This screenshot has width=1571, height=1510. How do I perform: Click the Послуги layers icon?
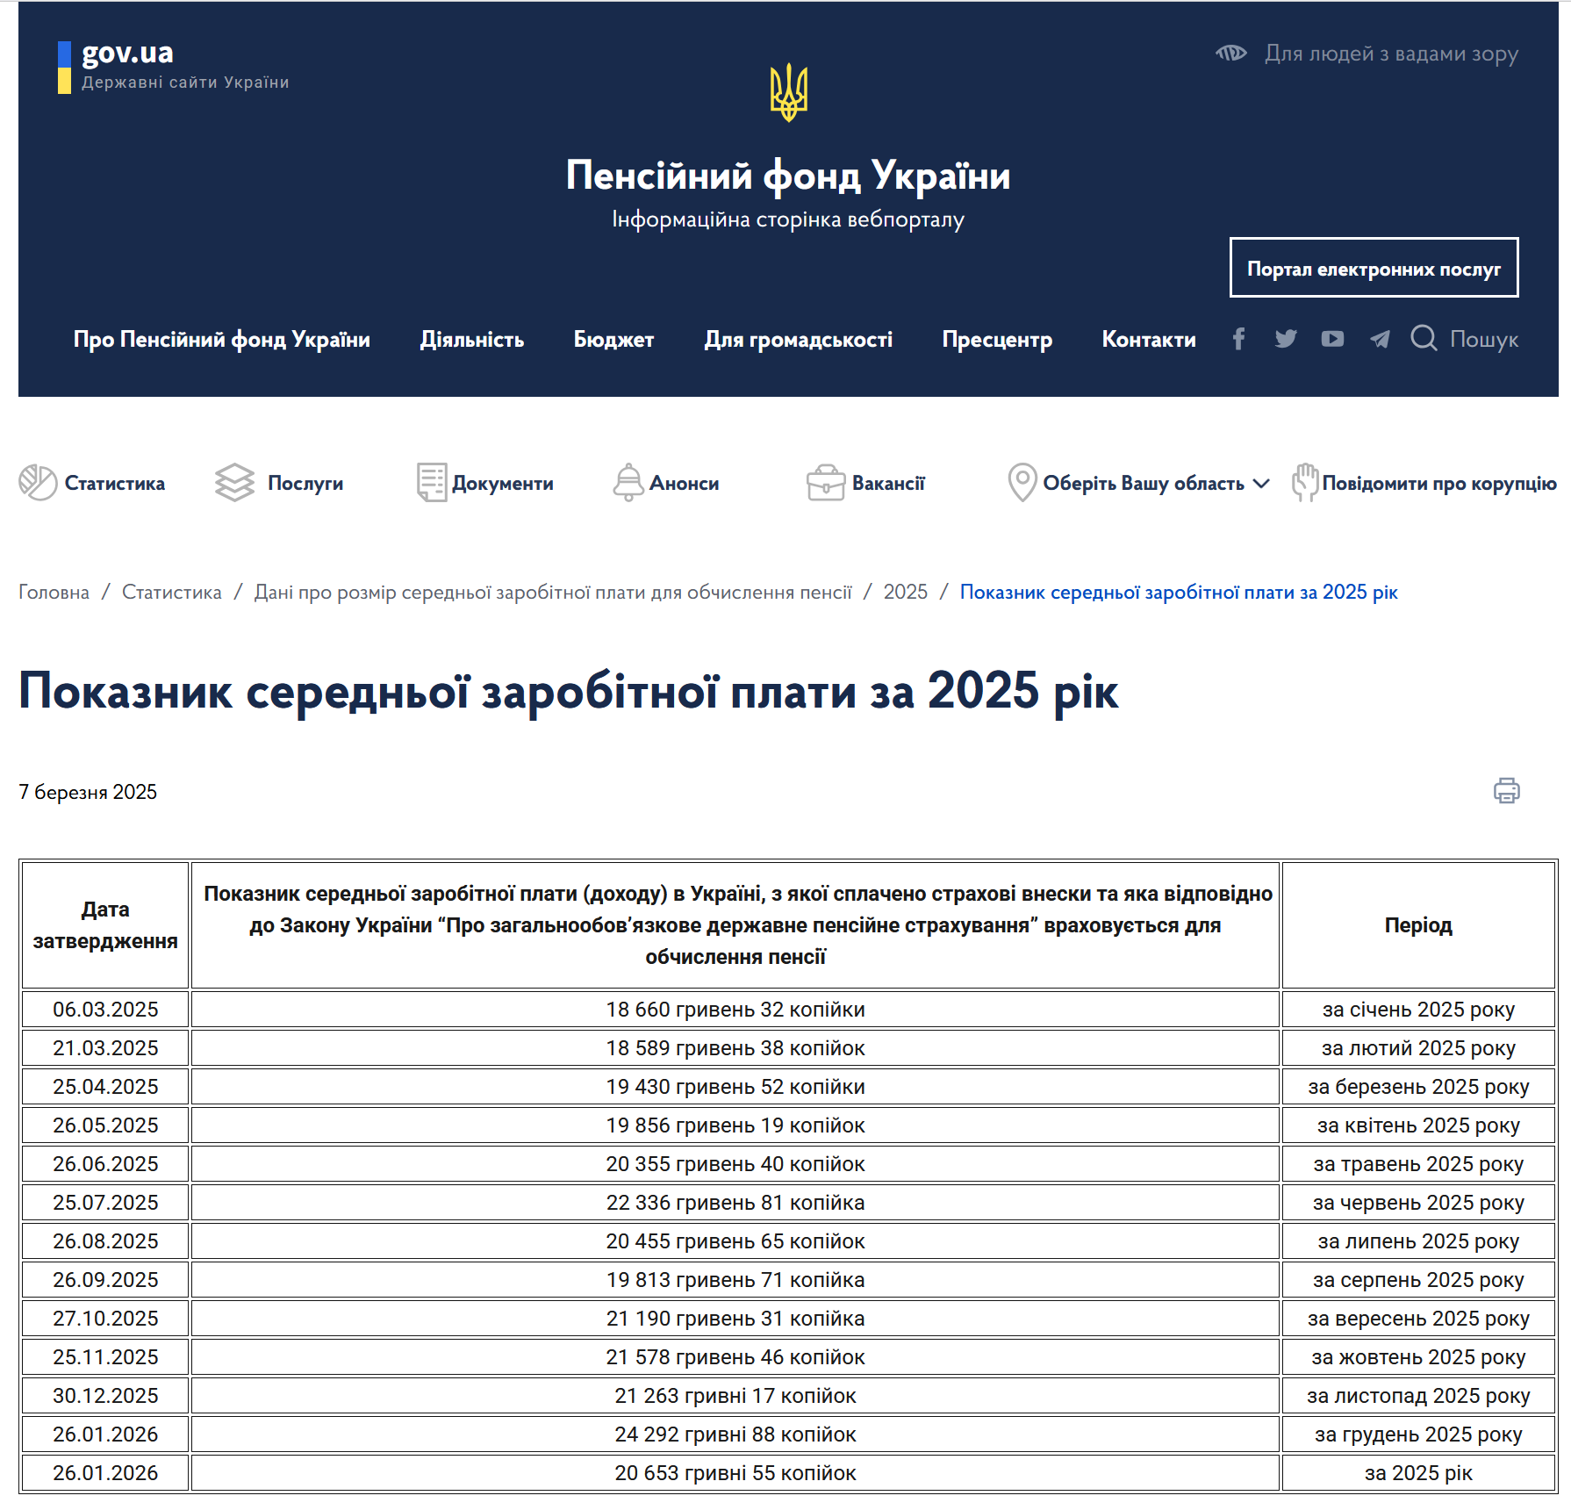pyautogui.click(x=234, y=483)
